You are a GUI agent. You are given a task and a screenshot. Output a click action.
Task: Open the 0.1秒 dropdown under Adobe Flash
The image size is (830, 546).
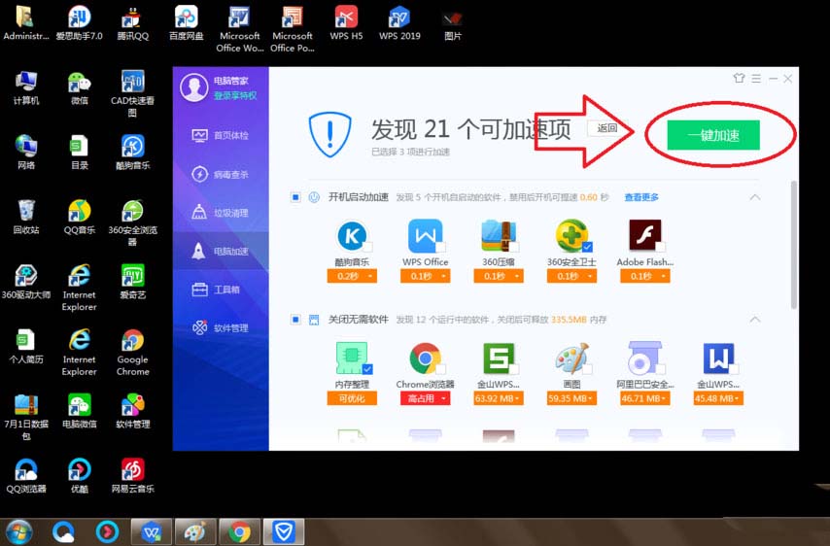click(644, 276)
